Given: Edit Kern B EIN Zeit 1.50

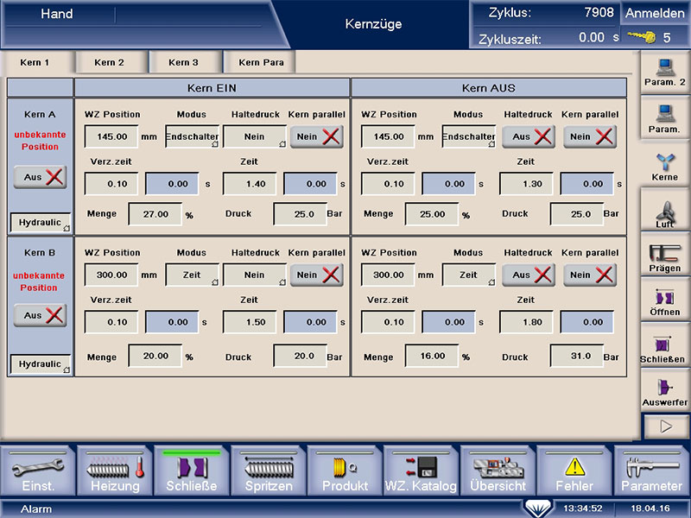Looking at the screenshot, I should (250, 322).
